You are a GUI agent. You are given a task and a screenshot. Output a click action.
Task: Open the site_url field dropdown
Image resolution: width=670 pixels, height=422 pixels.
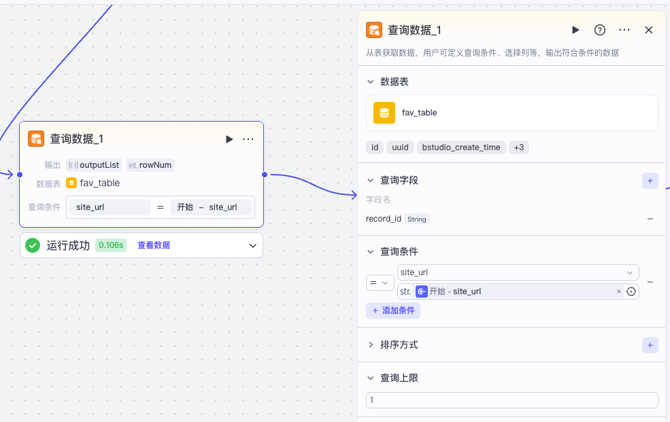coord(518,272)
